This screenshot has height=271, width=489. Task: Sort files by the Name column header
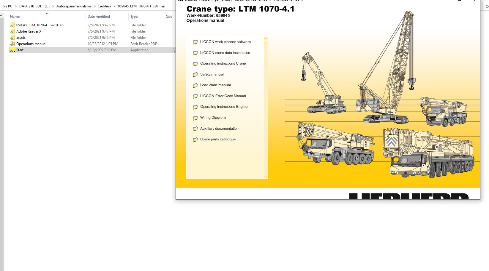click(x=15, y=17)
